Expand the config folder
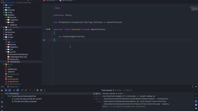Viewport: 198px width, 111px height. 4,12
